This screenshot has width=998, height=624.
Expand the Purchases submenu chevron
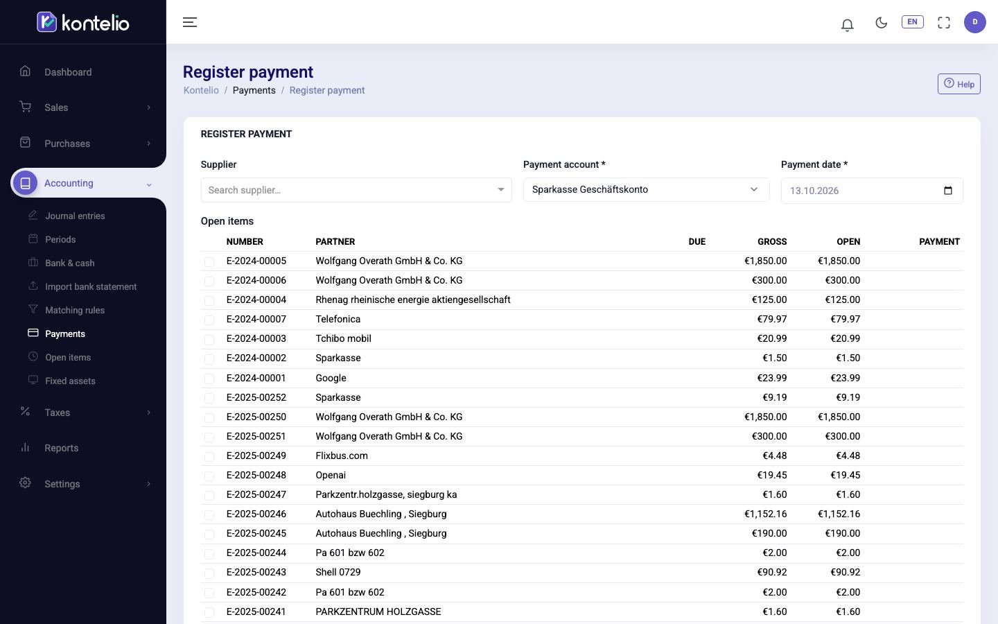click(148, 144)
